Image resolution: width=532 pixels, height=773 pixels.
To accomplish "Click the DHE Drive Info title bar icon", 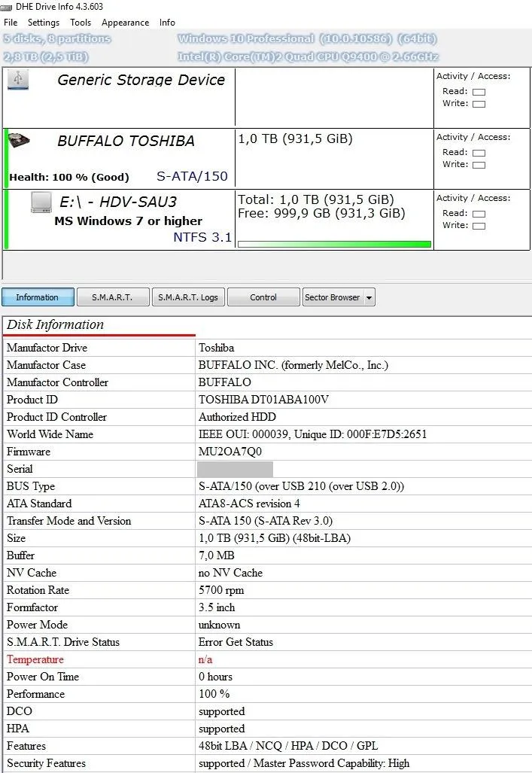I will [7, 7].
